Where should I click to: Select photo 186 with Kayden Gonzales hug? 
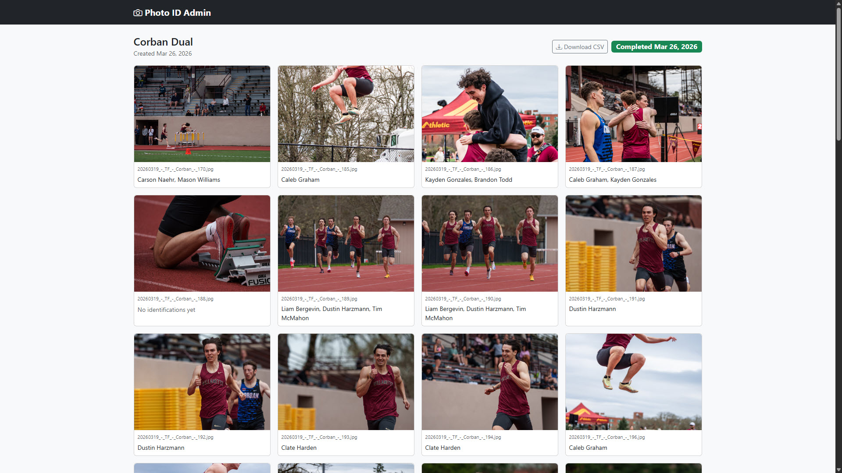pyautogui.click(x=489, y=114)
